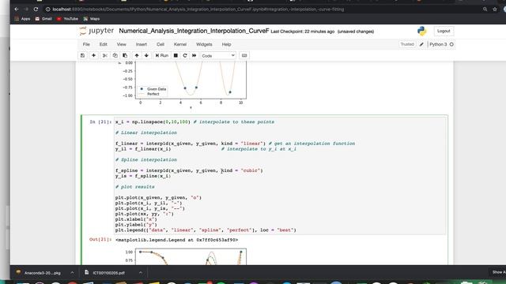506x284 pixels.
Task: Click the Logout button
Action: click(444, 31)
